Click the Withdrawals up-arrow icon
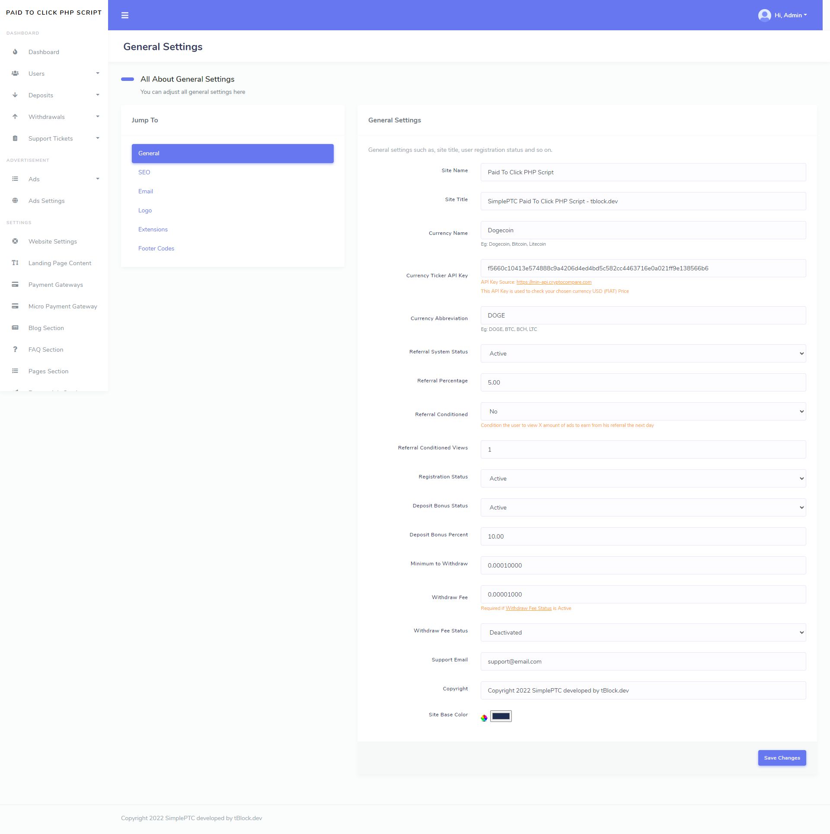The width and height of the screenshot is (830, 834). click(15, 117)
